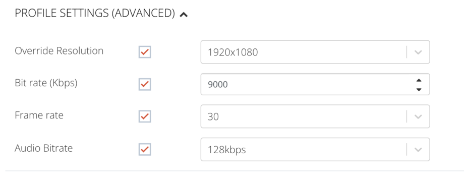This screenshot has width=464, height=183.
Task: Uncheck the Override Resolution checkbox
Action: (x=145, y=52)
